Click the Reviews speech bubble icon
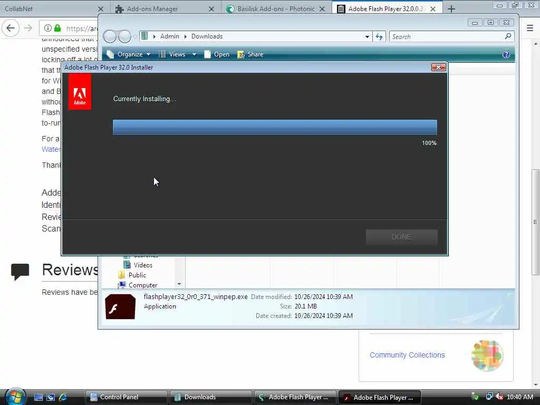This screenshot has height=405, width=540. 20,272
